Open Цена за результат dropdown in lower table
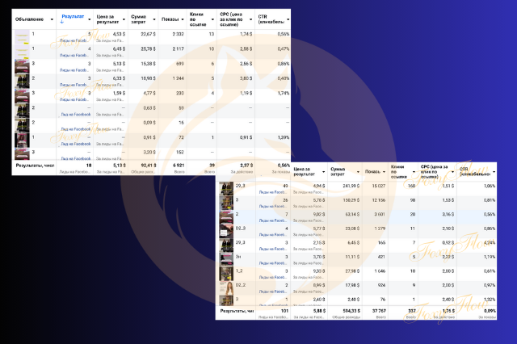Image resolution: width=517 pixels, height=344 pixels. click(323, 172)
